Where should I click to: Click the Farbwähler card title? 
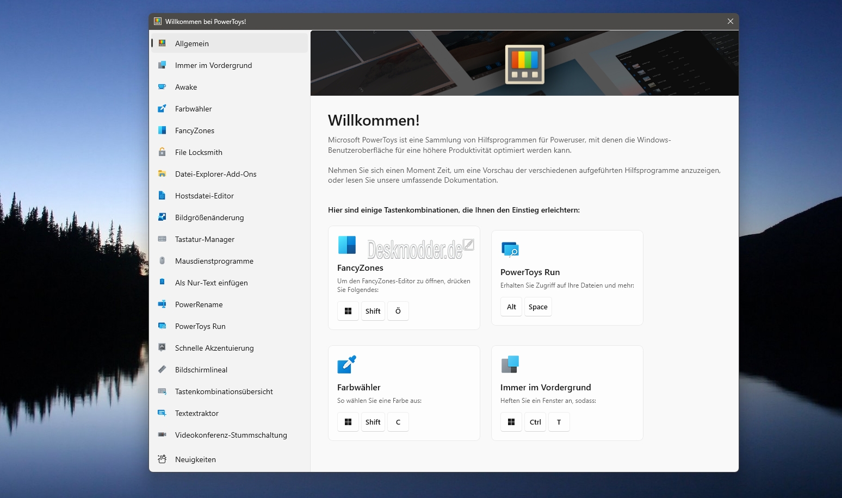click(x=359, y=387)
